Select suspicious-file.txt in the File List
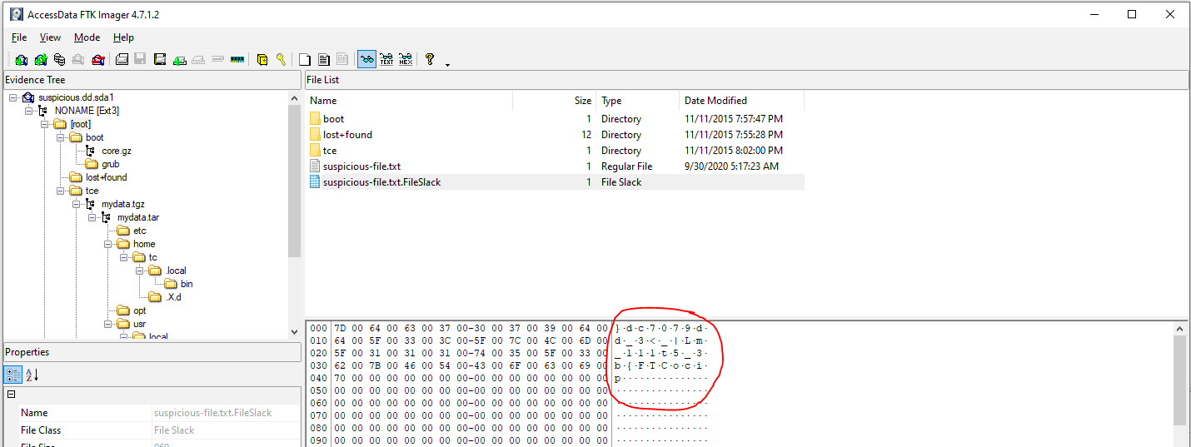Screen dimensions: 1191x447 click(361, 166)
